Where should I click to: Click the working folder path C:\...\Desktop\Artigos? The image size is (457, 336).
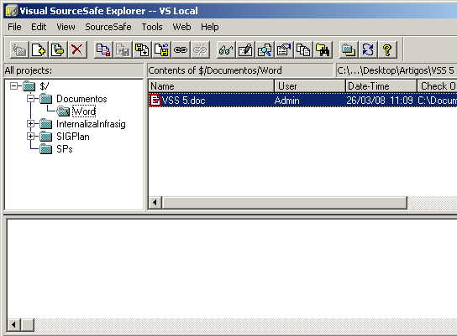396,70
